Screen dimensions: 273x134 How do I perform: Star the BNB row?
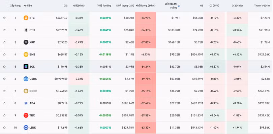tap(4, 55)
